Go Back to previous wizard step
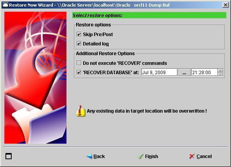 (96, 156)
